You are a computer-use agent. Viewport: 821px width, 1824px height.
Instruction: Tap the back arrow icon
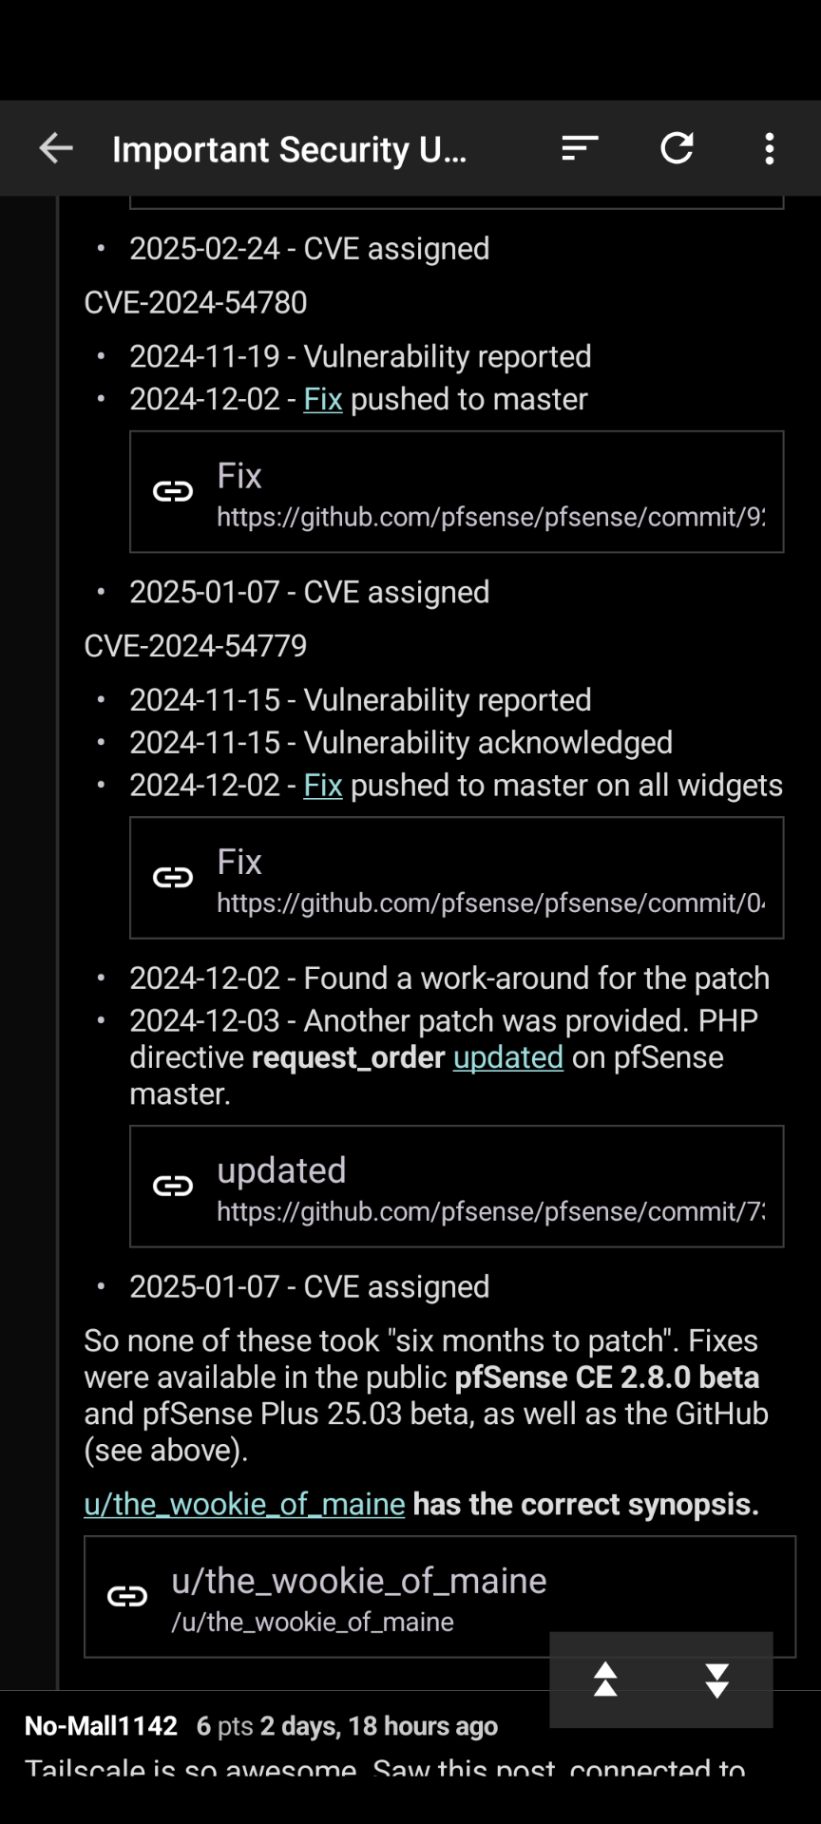[x=56, y=148]
